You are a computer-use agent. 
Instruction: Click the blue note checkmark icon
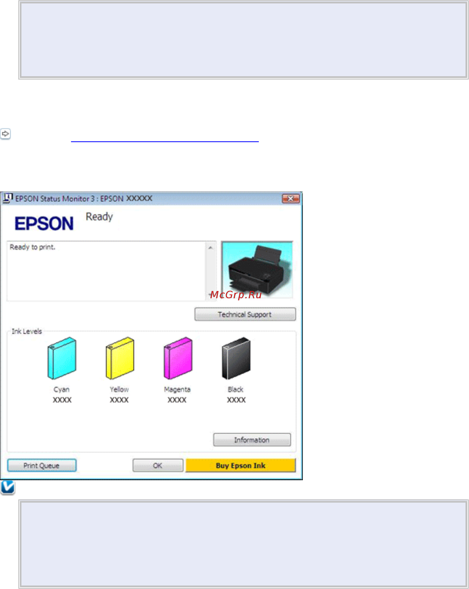[7, 488]
